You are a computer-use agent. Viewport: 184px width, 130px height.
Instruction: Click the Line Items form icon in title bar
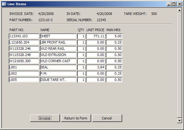[x=4, y=4]
